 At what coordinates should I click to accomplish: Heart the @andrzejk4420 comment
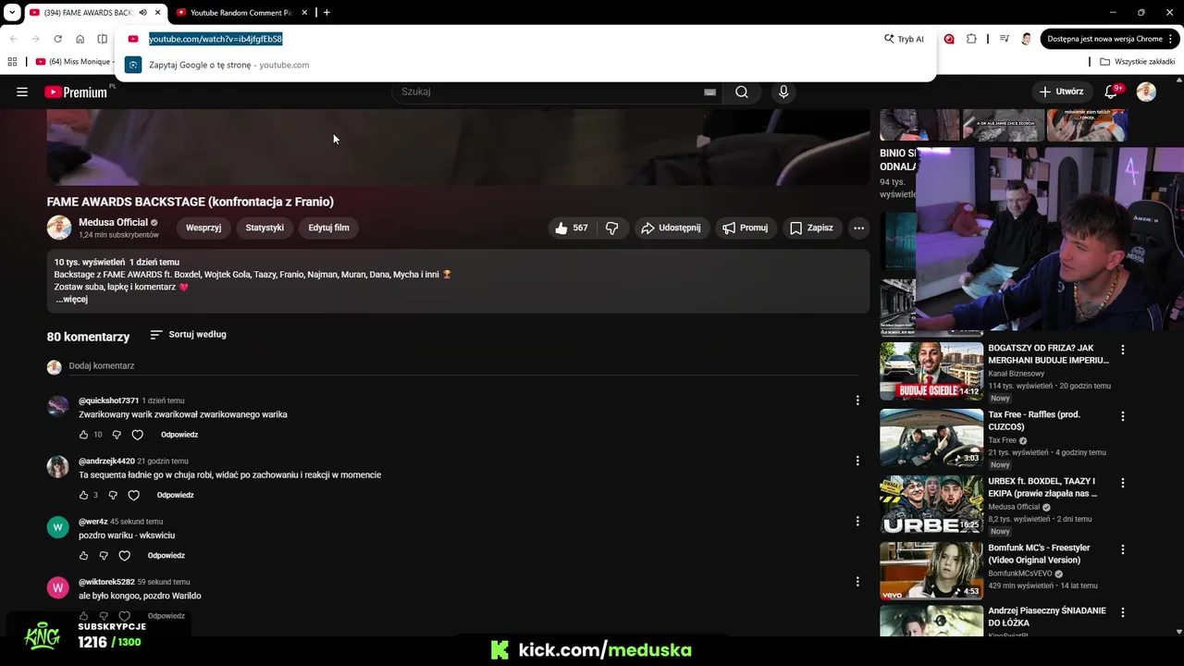pos(133,495)
